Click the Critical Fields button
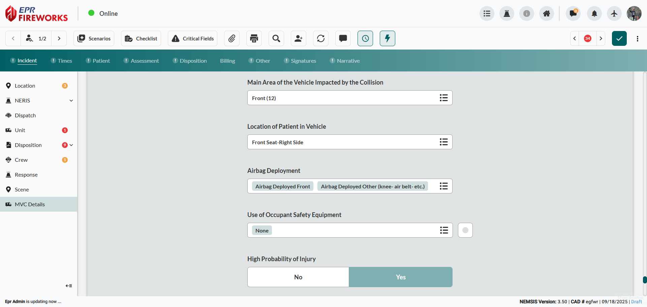The width and height of the screenshot is (647, 307). (193, 38)
